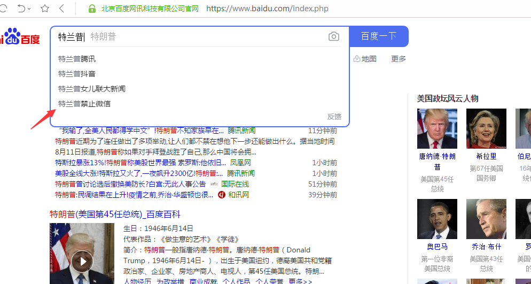Click 反馈 feedback link in suggestions
531x284 pixels.
tap(334, 117)
